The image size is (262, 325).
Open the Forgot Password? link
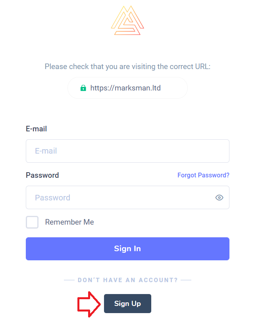[x=203, y=175]
